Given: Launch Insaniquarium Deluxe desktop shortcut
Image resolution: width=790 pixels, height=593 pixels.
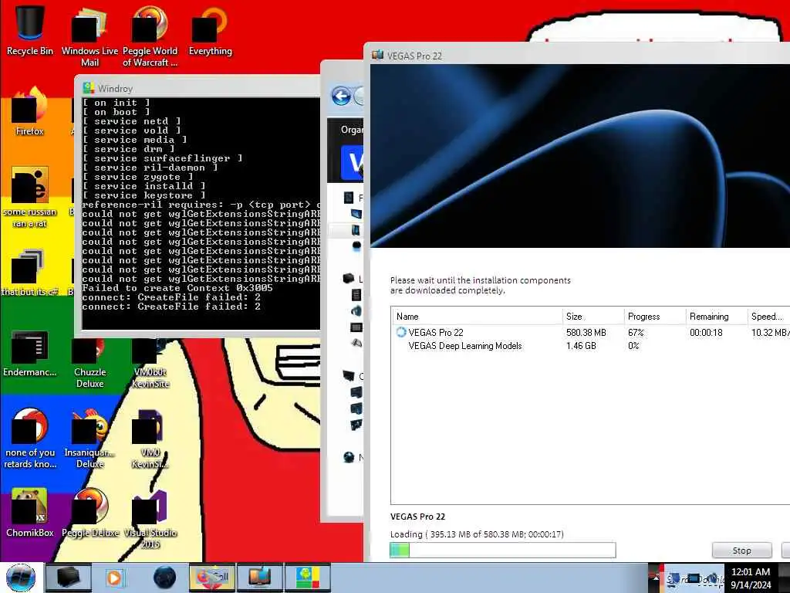Looking at the screenshot, I should click(x=89, y=439).
